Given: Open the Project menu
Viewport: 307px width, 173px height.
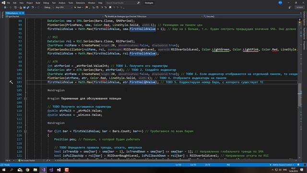Looking at the screenshot, I should click(x=30, y=3).
